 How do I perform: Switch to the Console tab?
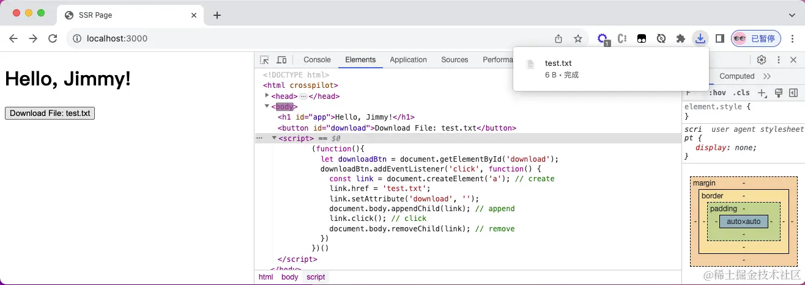tap(317, 60)
